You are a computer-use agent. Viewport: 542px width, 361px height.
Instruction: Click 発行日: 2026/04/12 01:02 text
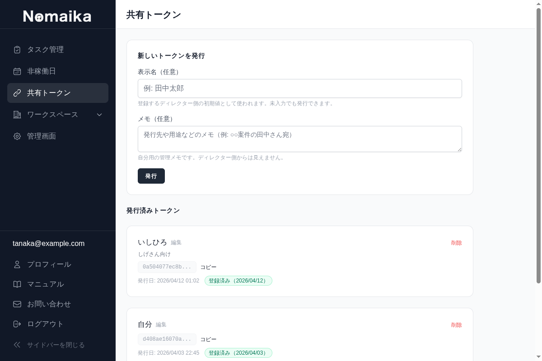tap(168, 281)
